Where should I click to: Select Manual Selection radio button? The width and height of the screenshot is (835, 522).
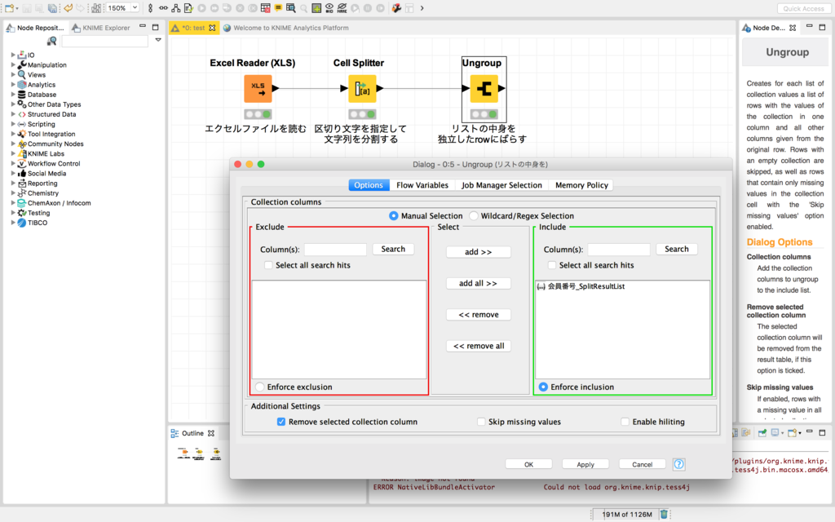tap(394, 215)
